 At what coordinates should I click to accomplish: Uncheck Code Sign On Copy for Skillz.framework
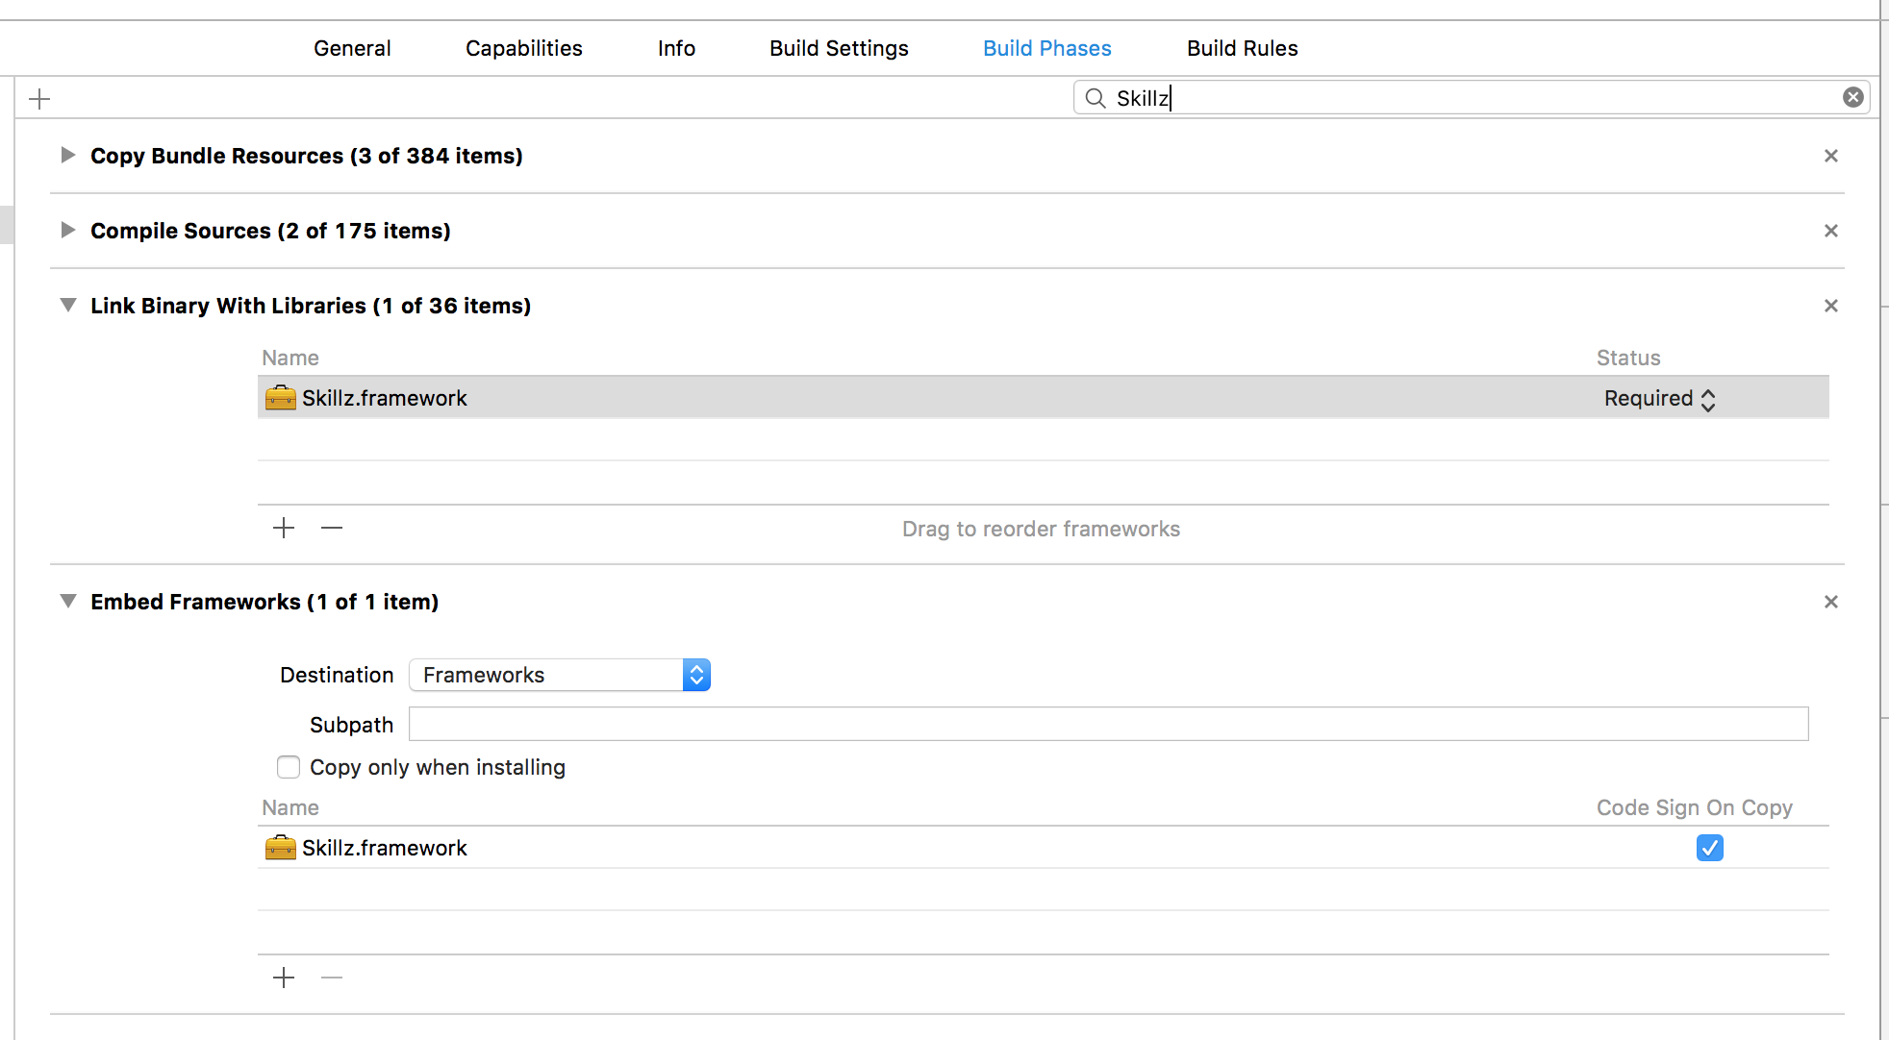(x=1709, y=848)
